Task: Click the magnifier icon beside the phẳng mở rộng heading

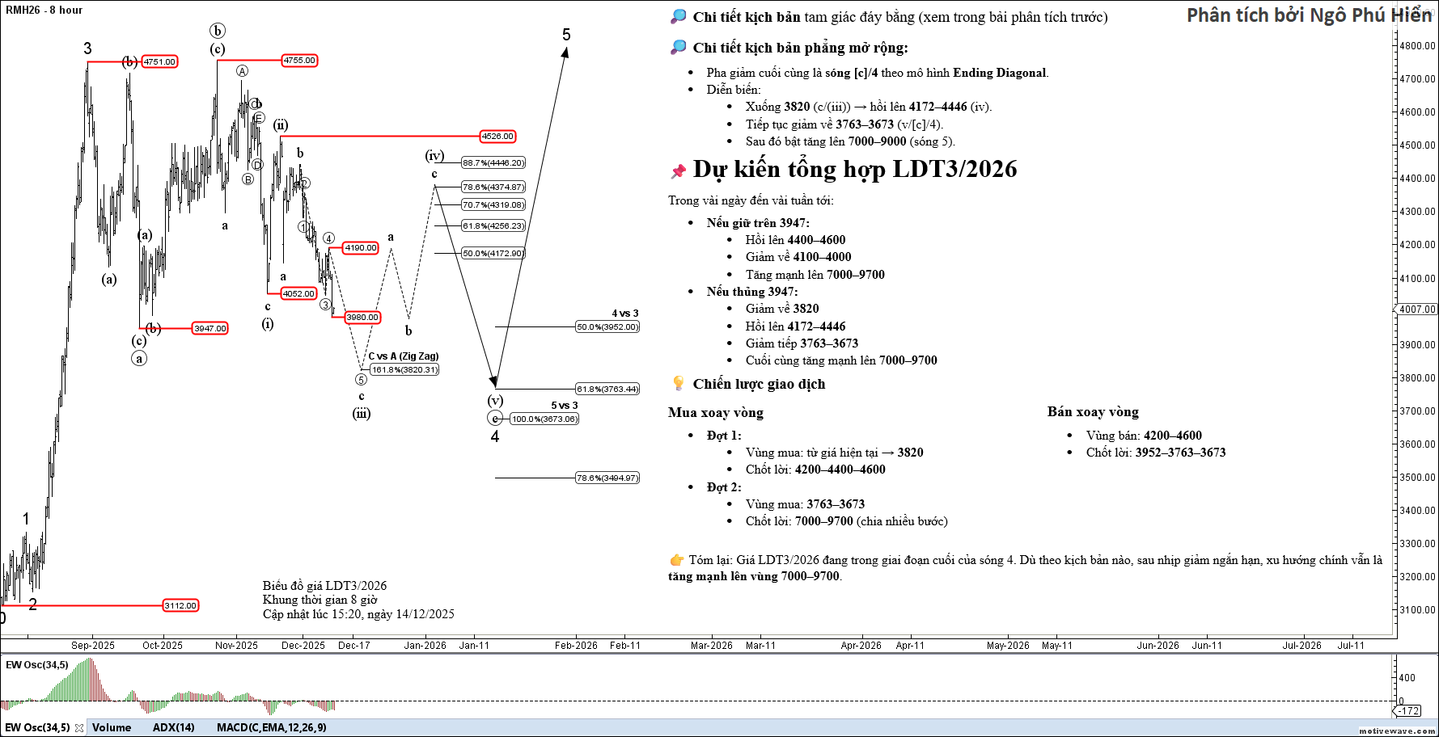Action: click(679, 48)
